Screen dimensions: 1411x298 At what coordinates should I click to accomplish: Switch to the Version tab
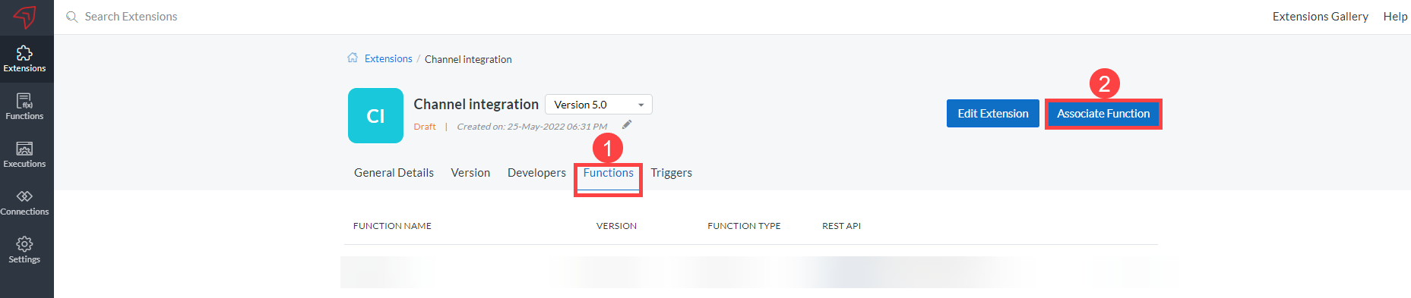pos(470,173)
